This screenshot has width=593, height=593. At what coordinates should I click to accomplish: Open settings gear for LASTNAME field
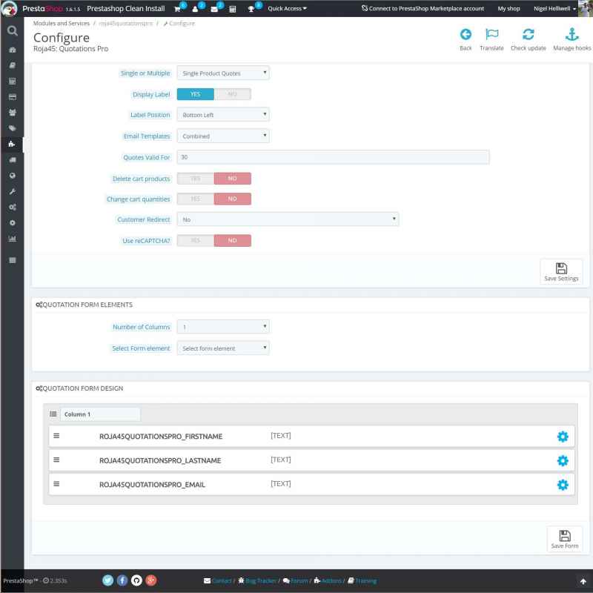click(563, 460)
